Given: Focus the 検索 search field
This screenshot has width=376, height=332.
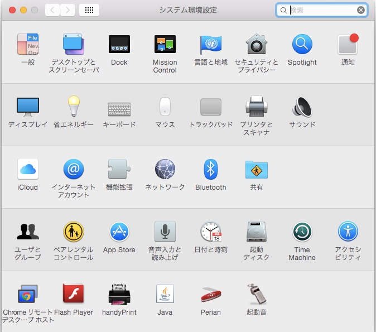Looking at the screenshot, I should pyautogui.click(x=322, y=10).
